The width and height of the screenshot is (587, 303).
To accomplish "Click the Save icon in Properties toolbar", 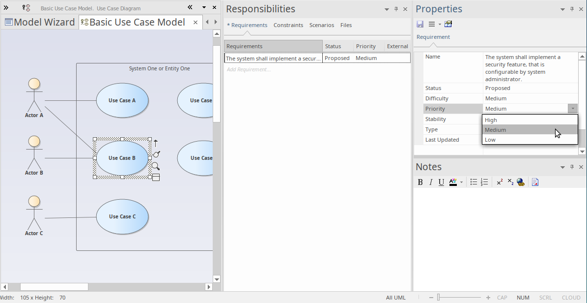I will tap(420, 24).
